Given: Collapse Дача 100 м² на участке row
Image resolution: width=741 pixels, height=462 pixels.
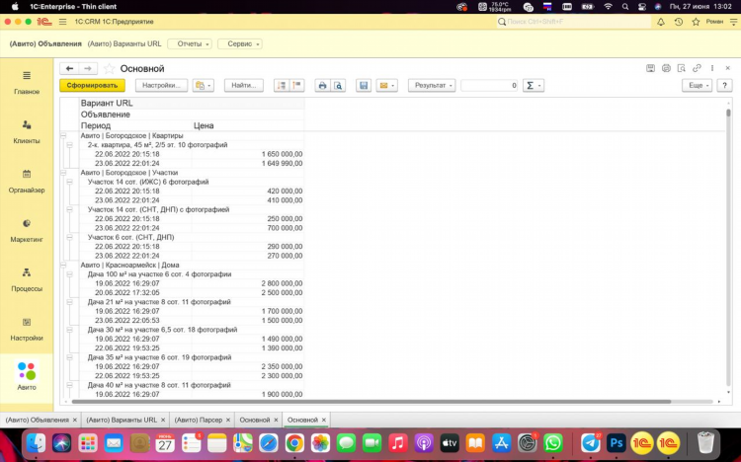Looking at the screenshot, I should pyautogui.click(x=70, y=274).
